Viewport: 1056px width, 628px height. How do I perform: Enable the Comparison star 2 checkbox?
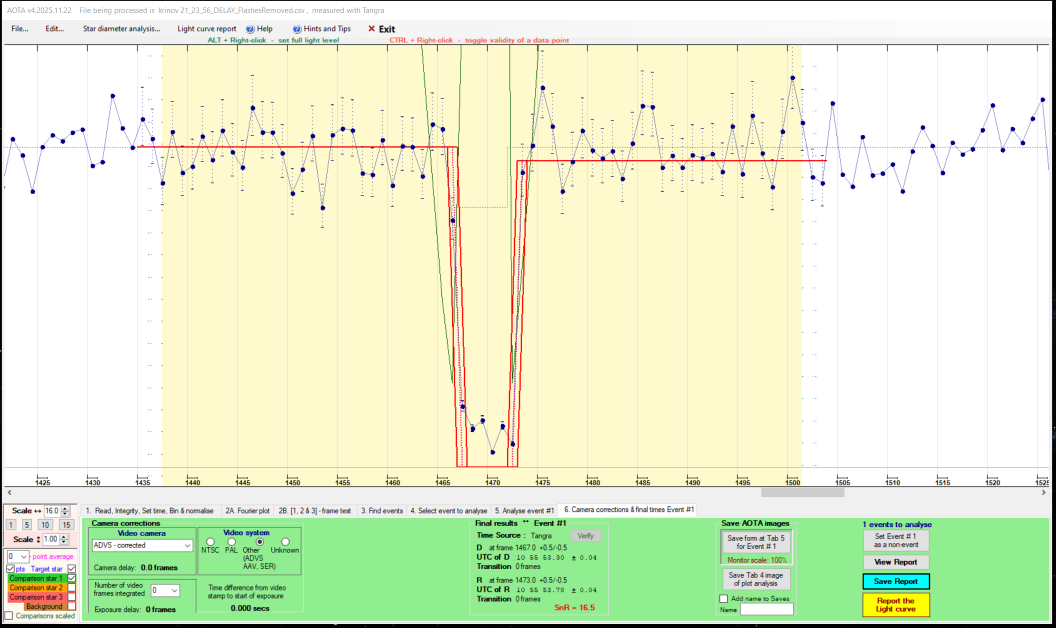pos(72,587)
